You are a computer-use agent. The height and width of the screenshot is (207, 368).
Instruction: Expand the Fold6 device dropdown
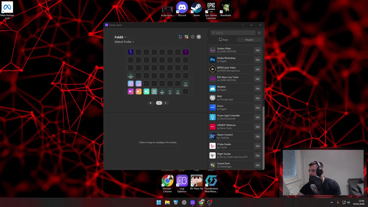[x=120, y=37]
